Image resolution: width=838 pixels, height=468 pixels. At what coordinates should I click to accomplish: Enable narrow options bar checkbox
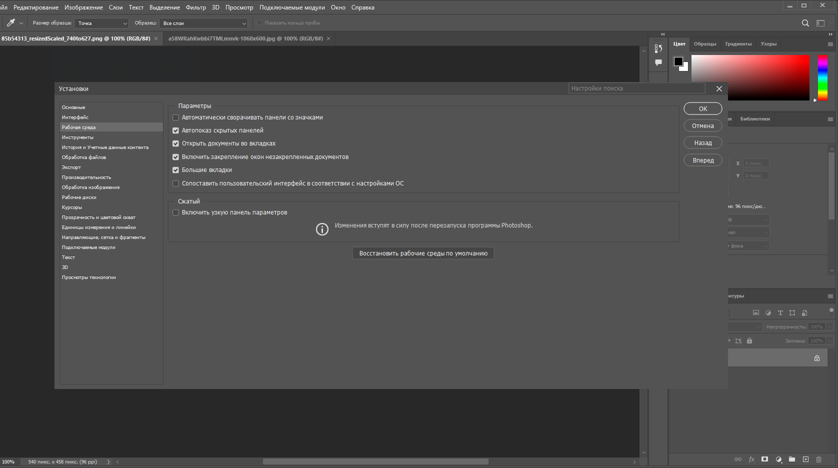(x=175, y=212)
